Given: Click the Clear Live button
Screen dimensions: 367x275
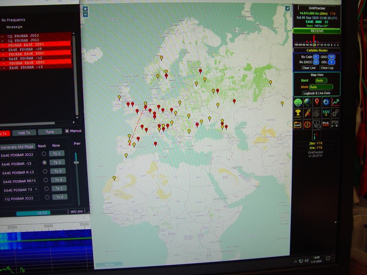Looking at the screenshot, I should pyautogui.click(x=309, y=68).
